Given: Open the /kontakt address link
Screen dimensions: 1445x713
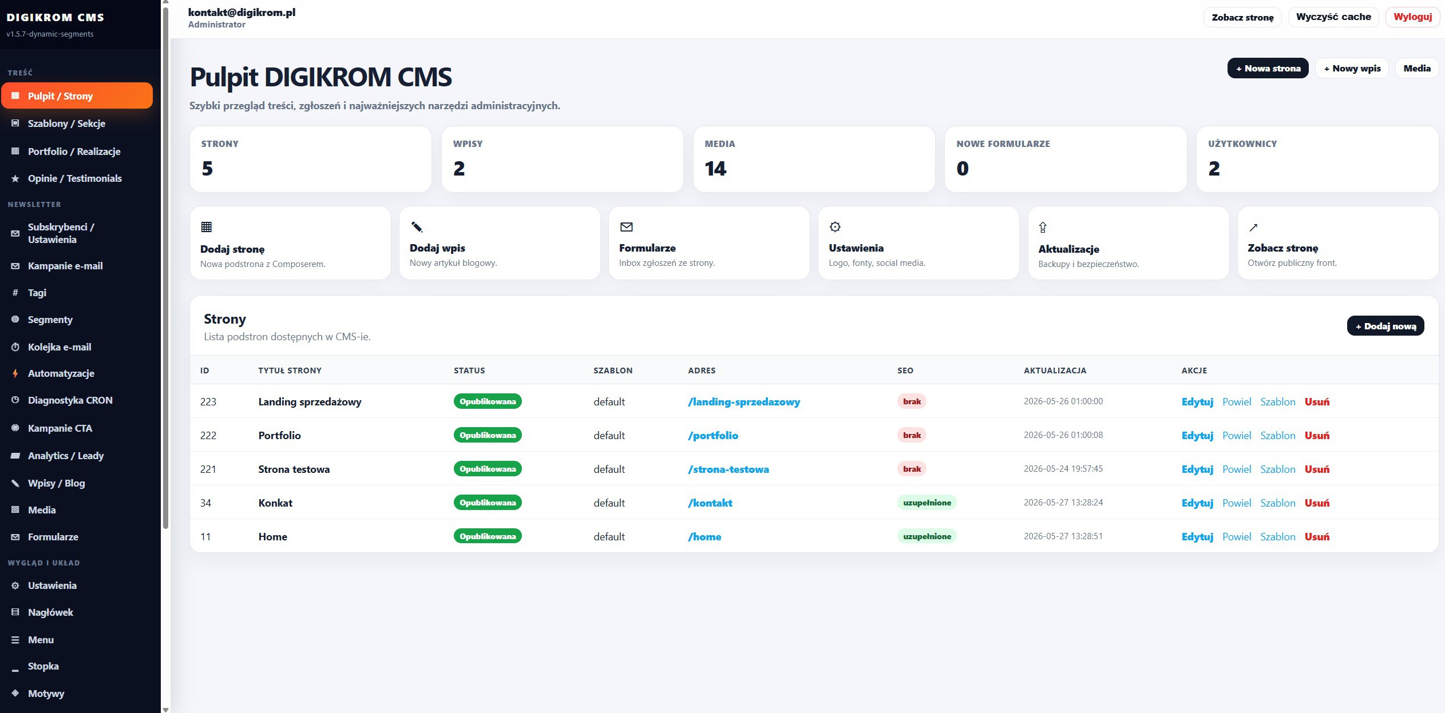Looking at the screenshot, I should click(710, 503).
